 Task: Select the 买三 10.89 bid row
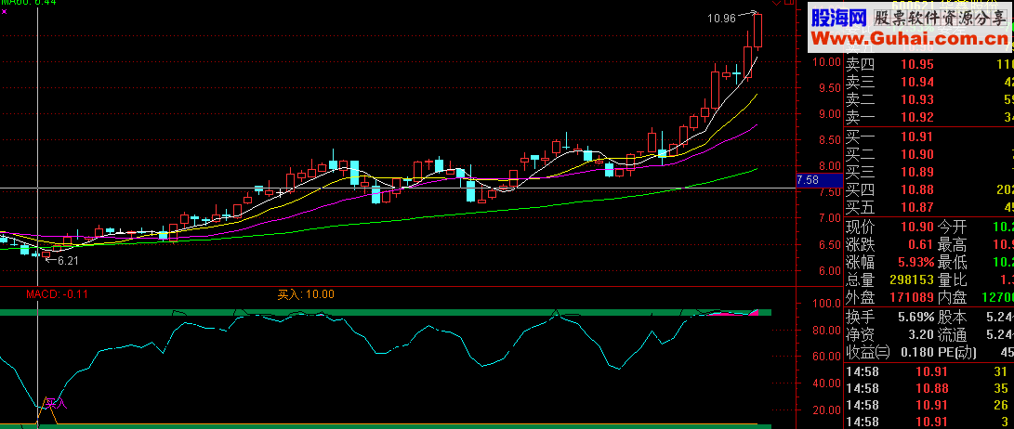point(929,172)
